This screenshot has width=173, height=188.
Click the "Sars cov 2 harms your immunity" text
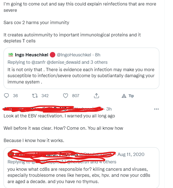coord(36,22)
